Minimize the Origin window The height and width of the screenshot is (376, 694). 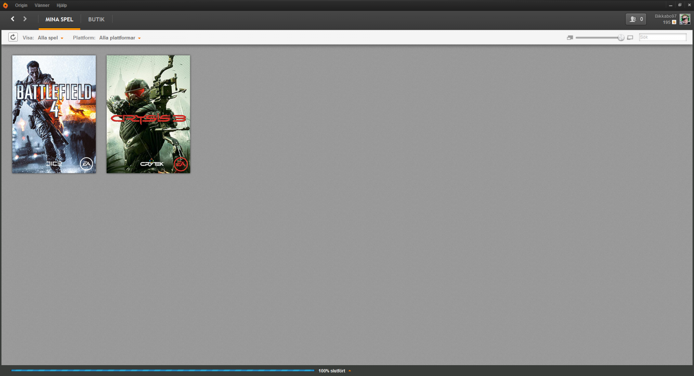(671, 5)
